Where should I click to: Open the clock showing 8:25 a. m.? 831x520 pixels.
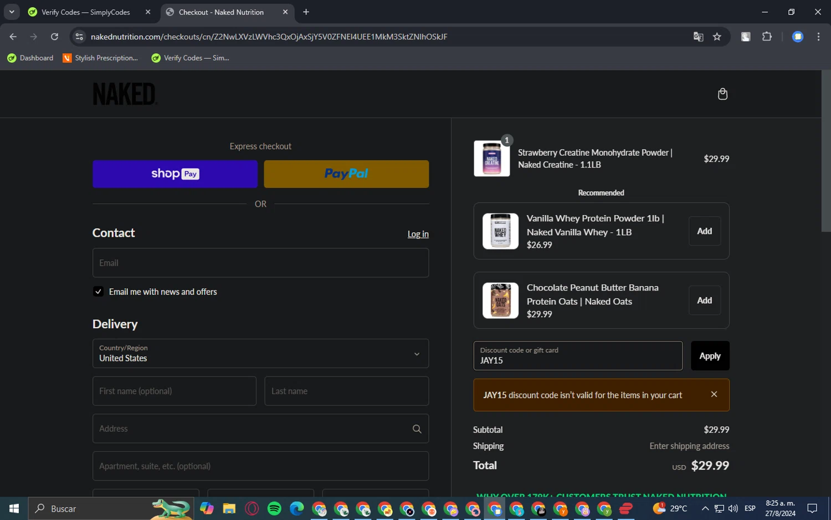point(781,508)
